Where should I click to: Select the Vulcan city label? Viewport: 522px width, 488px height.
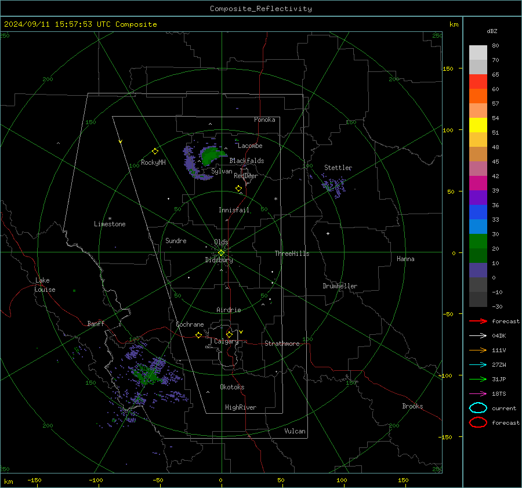[295, 431]
